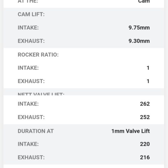Select the partially hidden NETT VALVE LIFT heading
168x168 pixels.
coord(41,94)
